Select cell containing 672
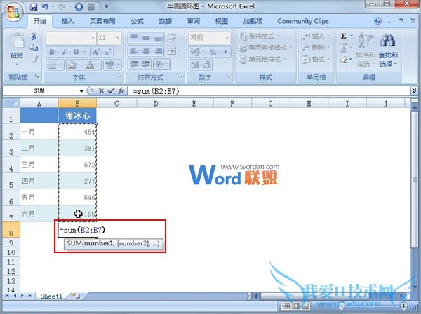The height and width of the screenshot is (314, 421). [77, 165]
